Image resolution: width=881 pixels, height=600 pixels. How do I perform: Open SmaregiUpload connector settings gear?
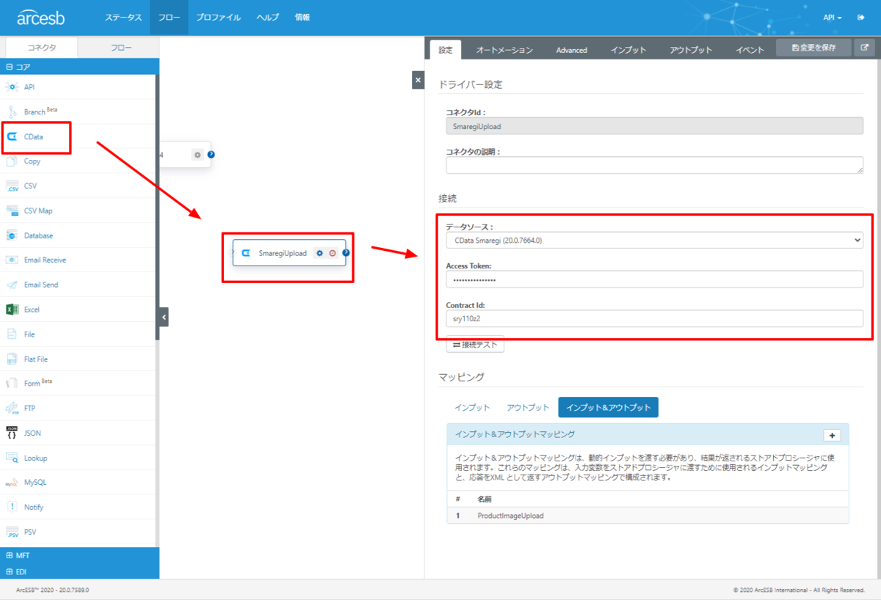tap(319, 253)
